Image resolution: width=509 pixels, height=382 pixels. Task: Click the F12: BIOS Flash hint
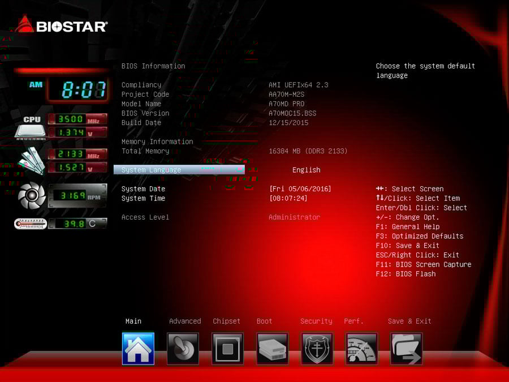[x=406, y=273]
